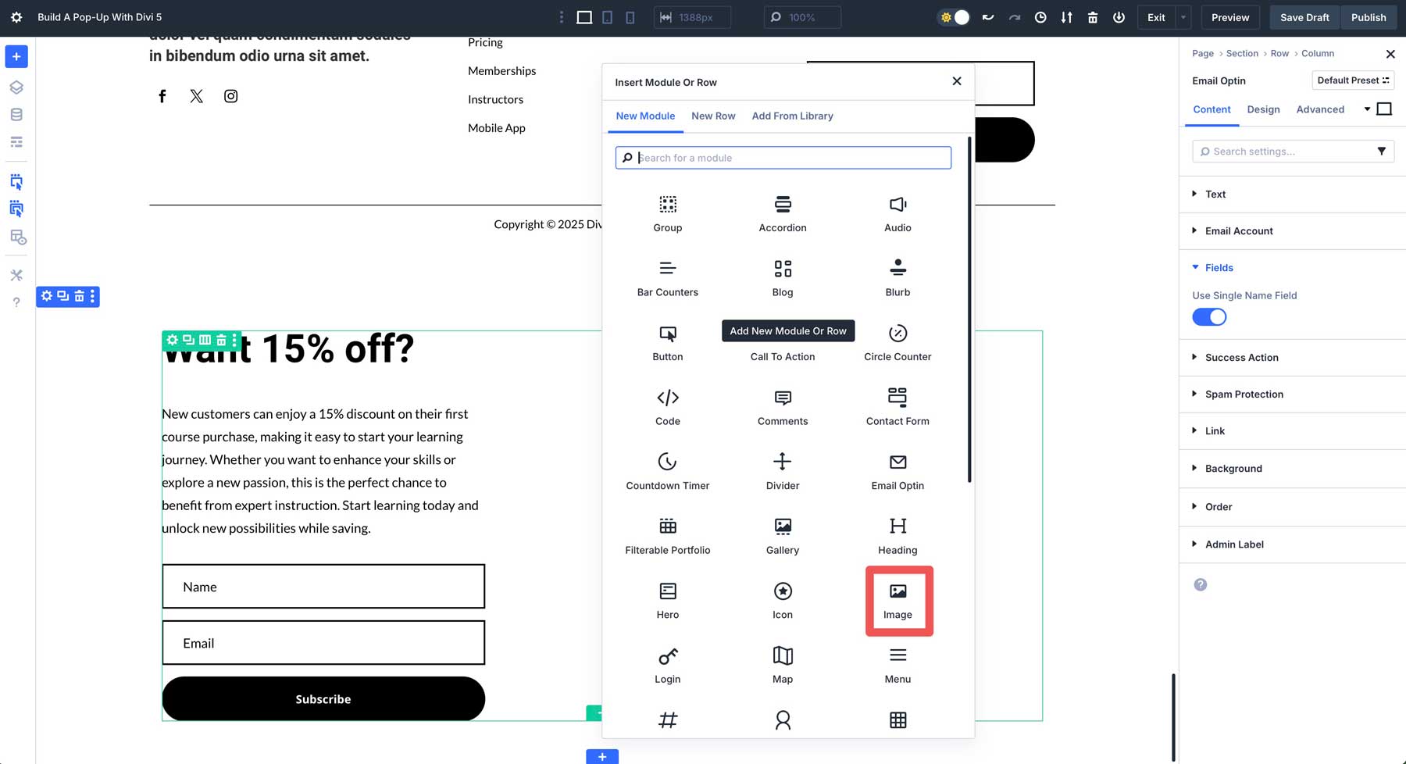Image resolution: width=1406 pixels, height=764 pixels.
Task: Collapse the Fields section
Action: [x=1218, y=267]
